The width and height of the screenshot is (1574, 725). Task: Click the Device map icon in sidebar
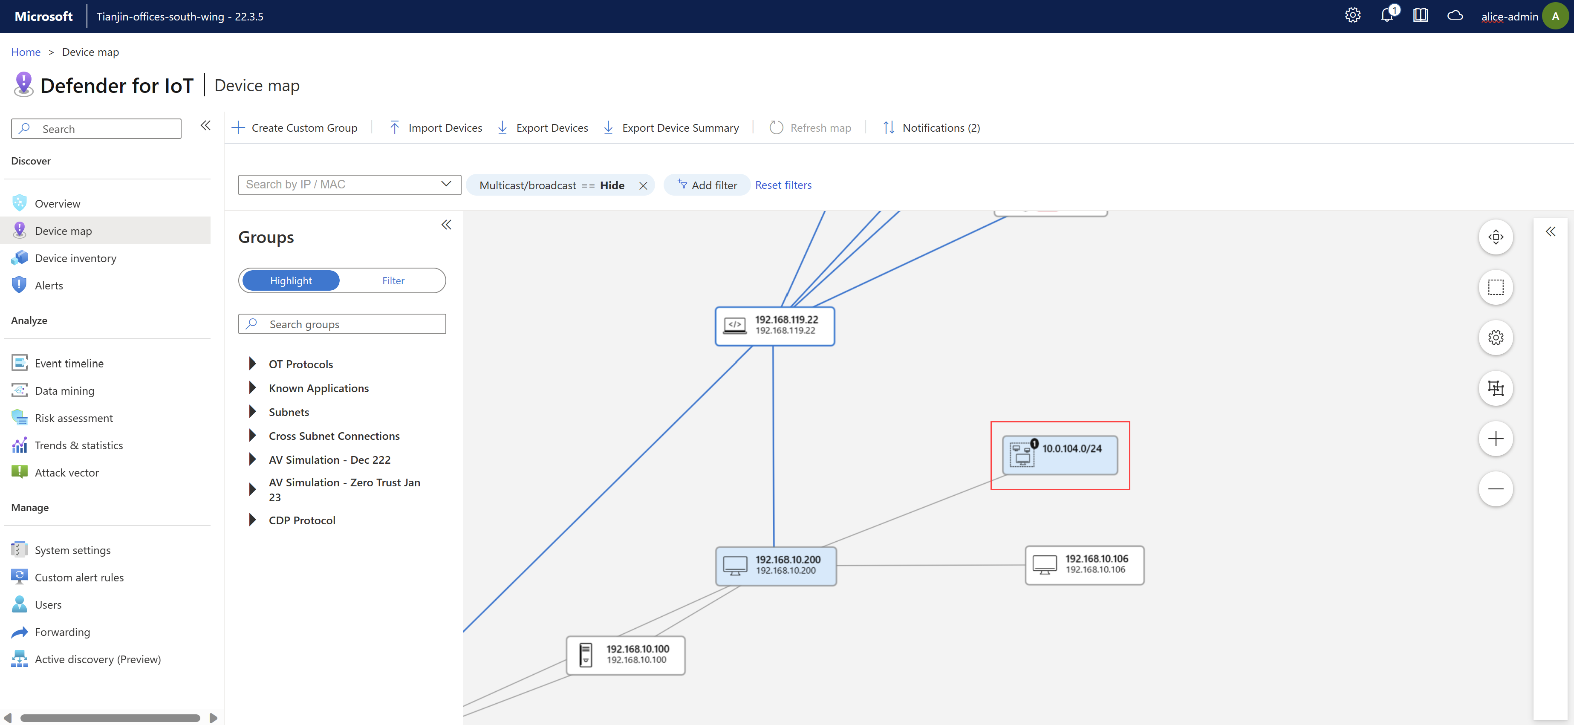tap(19, 230)
